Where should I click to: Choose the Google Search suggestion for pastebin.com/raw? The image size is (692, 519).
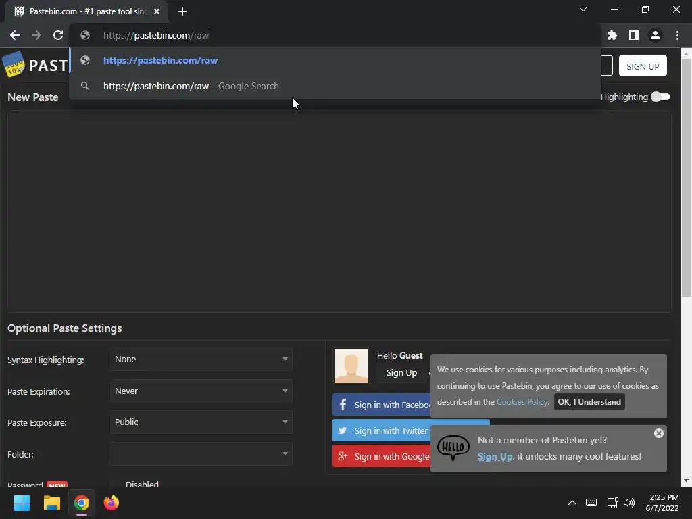[x=335, y=86]
